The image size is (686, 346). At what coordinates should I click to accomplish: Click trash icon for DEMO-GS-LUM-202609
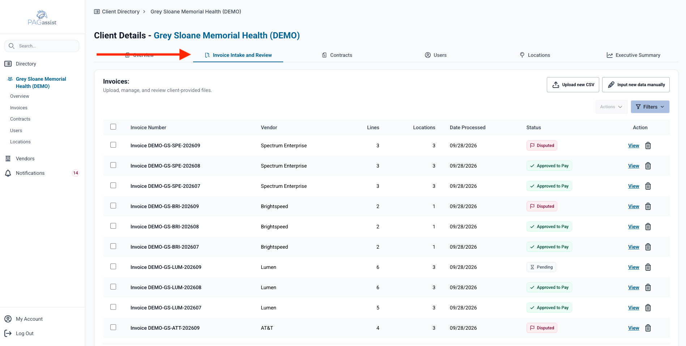click(648, 267)
